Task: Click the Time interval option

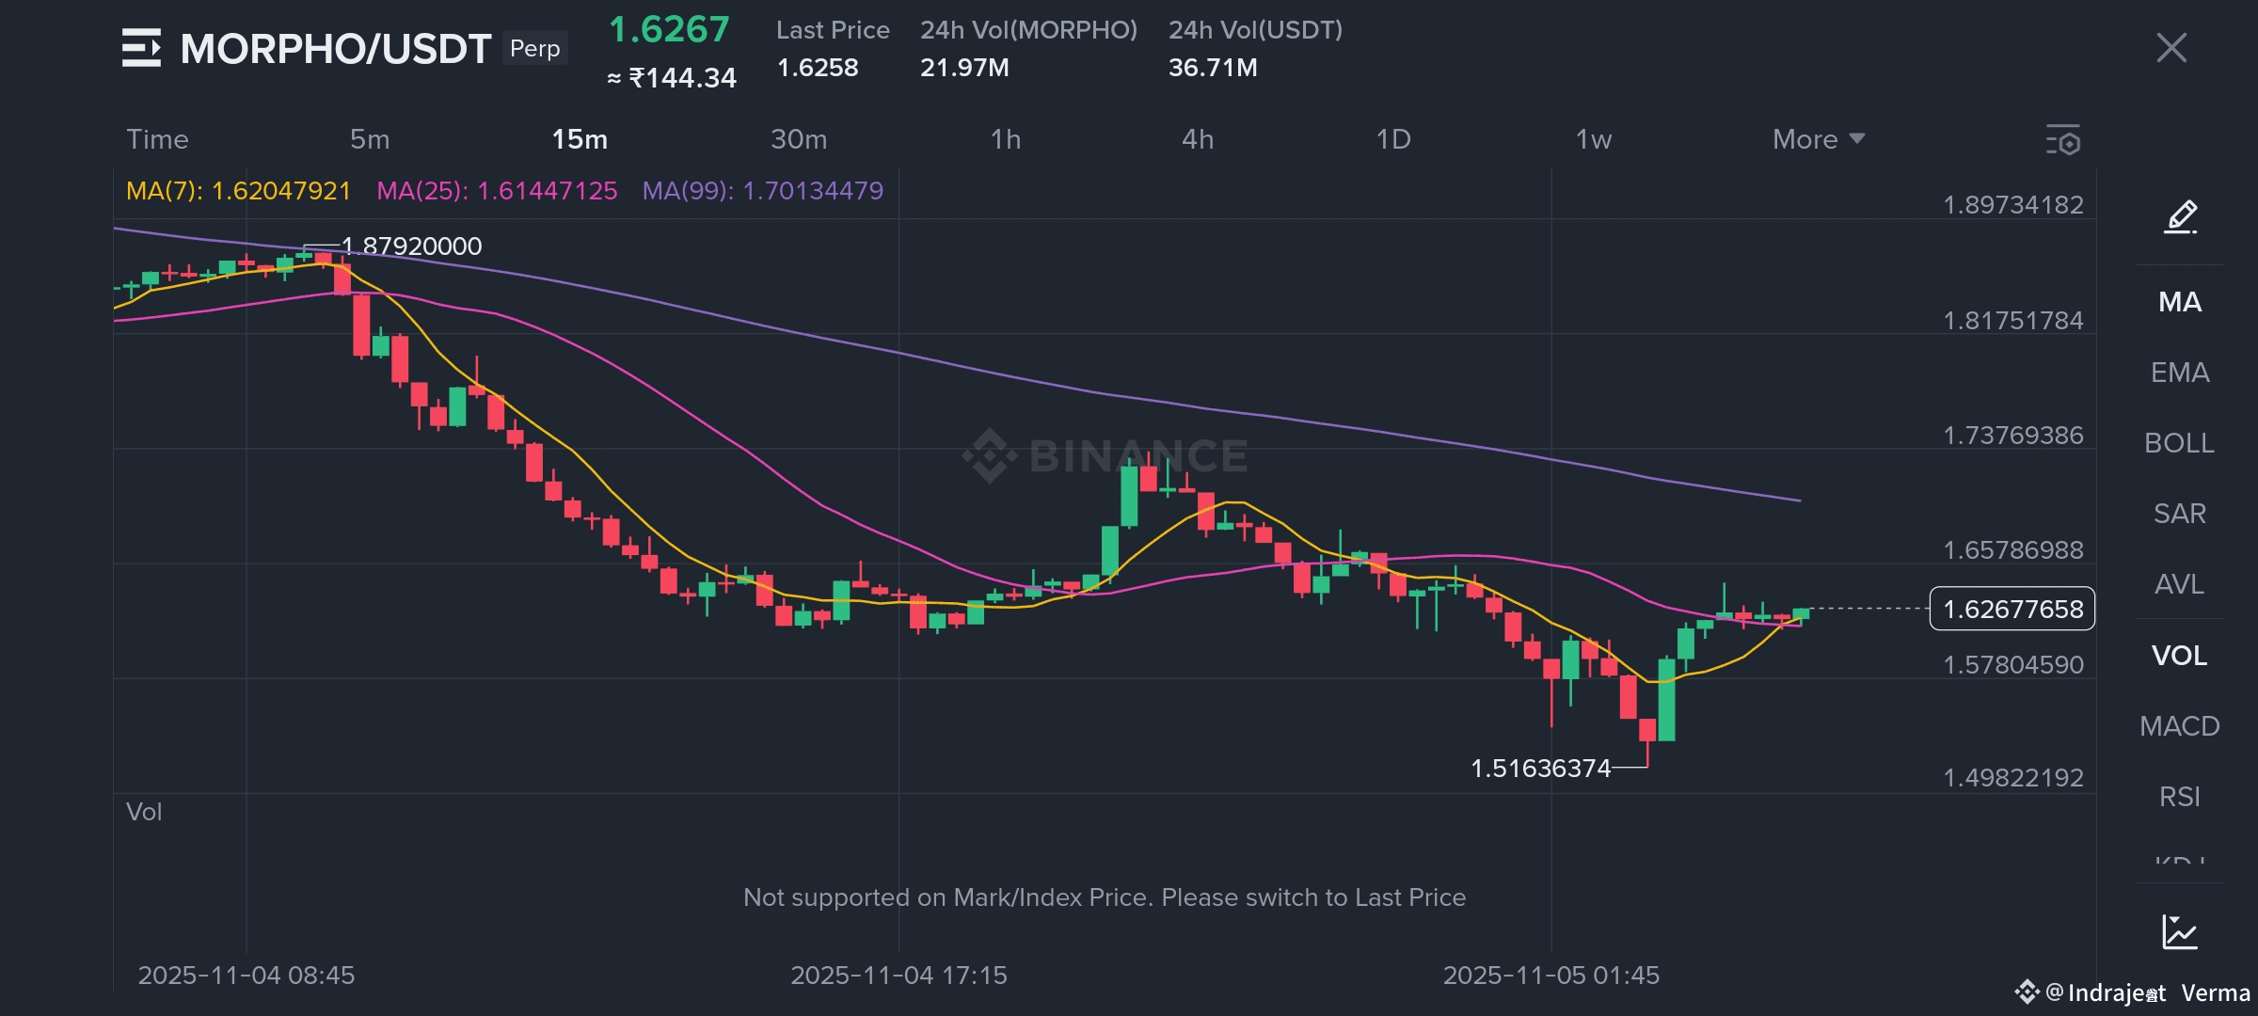Action: point(157,139)
